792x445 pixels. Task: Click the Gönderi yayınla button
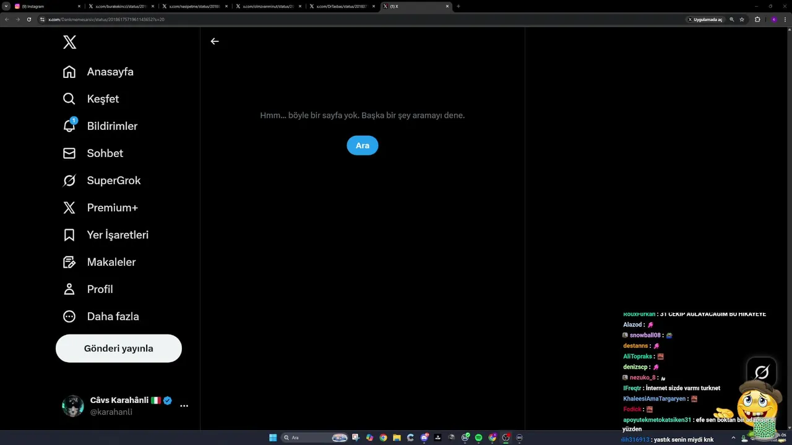click(x=119, y=349)
